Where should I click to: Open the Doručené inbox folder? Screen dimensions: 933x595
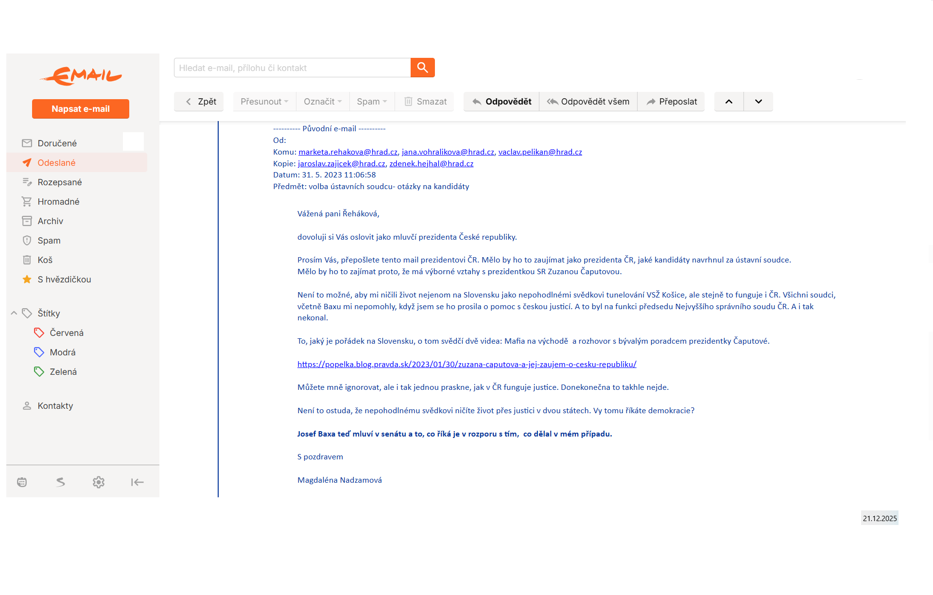tap(57, 143)
